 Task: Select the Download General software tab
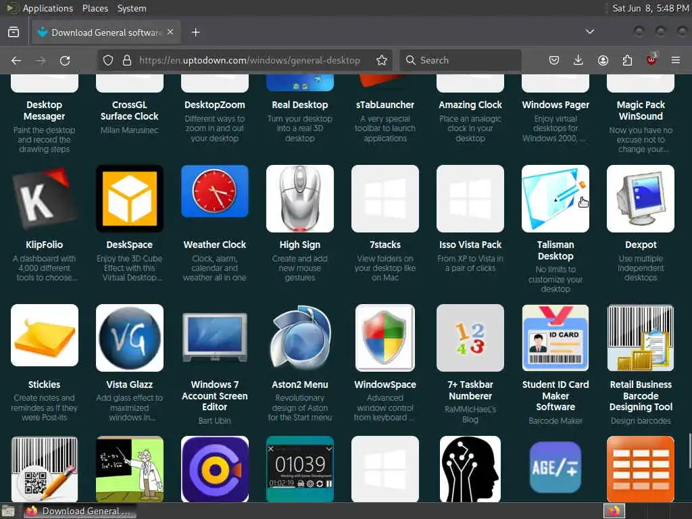(x=106, y=32)
